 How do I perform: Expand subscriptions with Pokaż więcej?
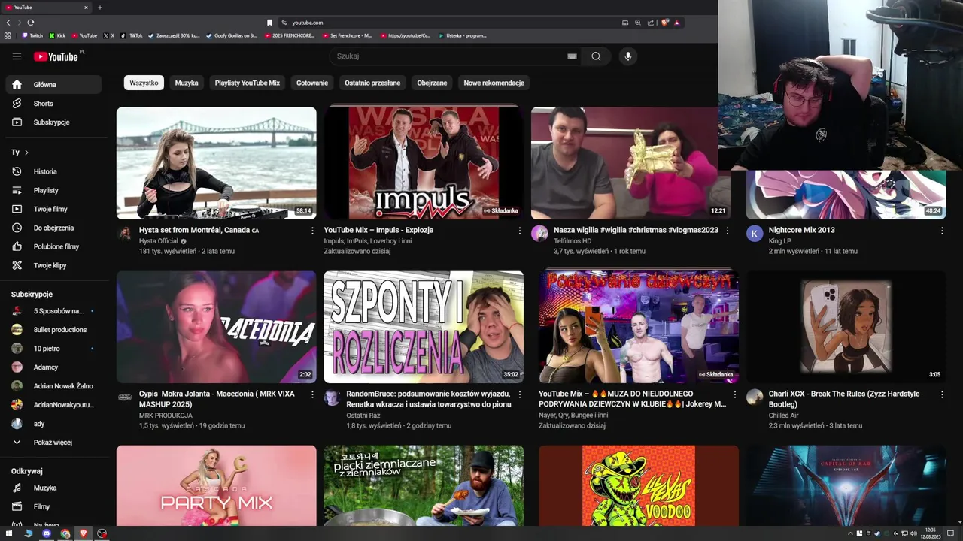[x=53, y=443]
